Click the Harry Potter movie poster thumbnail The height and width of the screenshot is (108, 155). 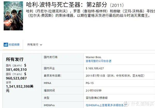coord(13,16)
